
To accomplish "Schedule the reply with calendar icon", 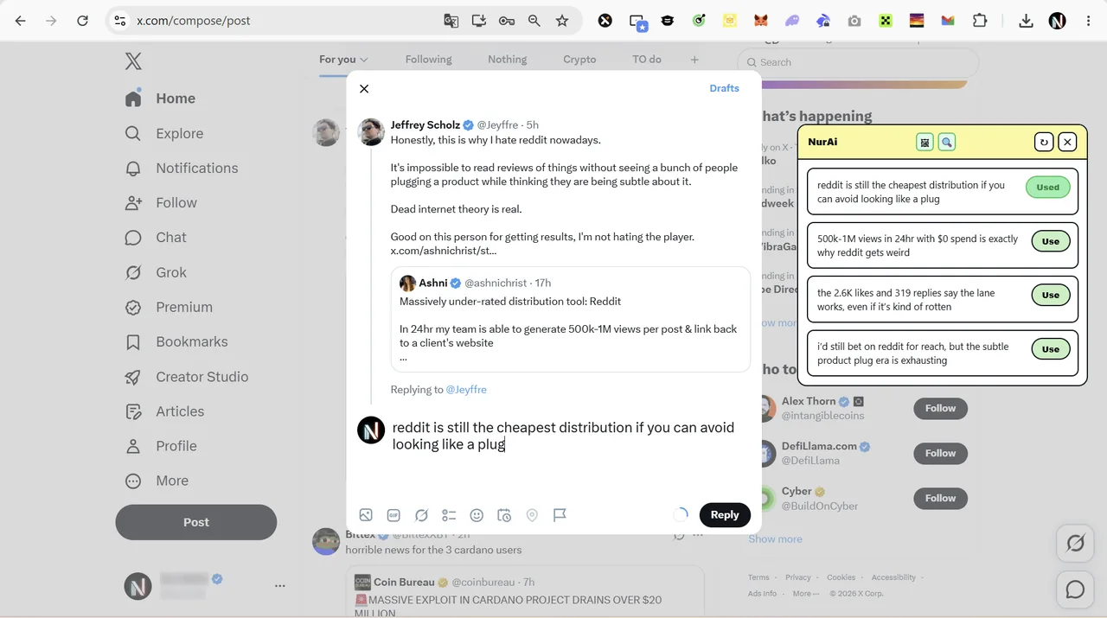I will [x=504, y=515].
